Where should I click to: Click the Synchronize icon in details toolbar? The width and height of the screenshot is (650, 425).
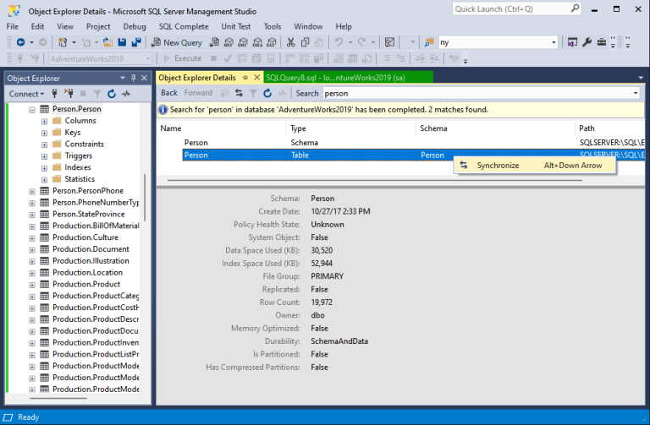coord(240,93)
